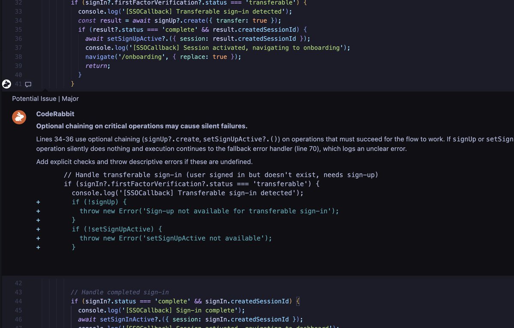Click the '// Handle transferable sign-in' comment in suggestion

(x=221, y=175)
